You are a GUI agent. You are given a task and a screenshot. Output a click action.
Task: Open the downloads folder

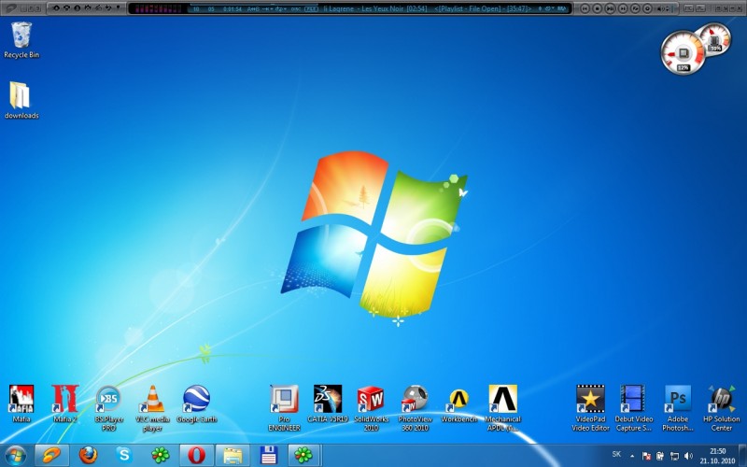tap(21, 96)
